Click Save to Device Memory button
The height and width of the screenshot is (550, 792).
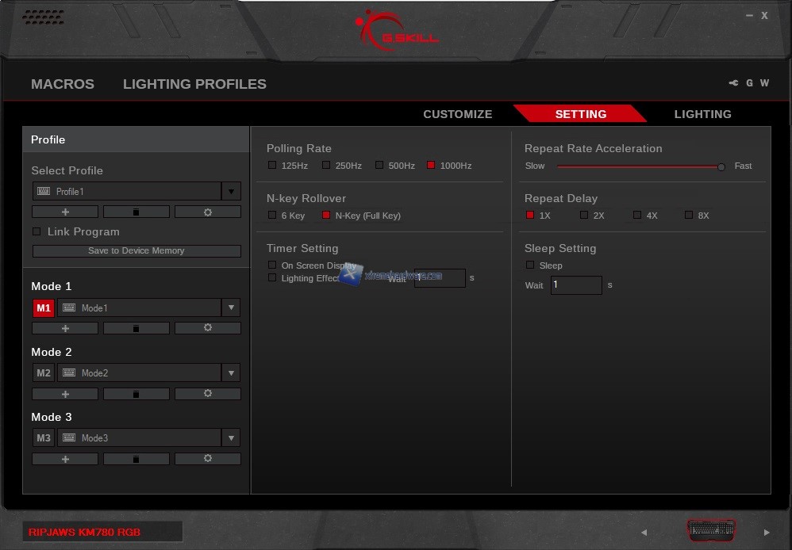tap(136, 250)
